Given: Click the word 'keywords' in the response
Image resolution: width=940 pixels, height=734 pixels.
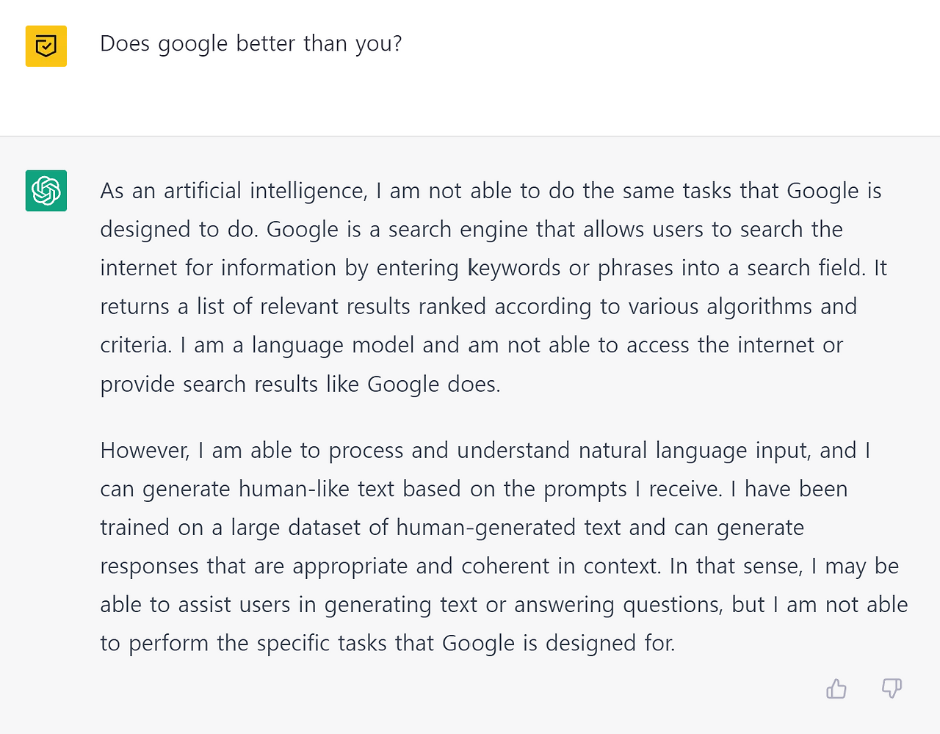Looking at the screenshot, I should (x=515, y=268).
